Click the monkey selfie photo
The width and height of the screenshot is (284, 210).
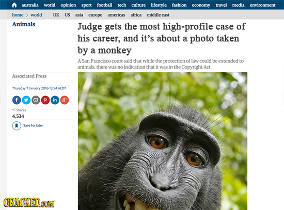(163, 141)
